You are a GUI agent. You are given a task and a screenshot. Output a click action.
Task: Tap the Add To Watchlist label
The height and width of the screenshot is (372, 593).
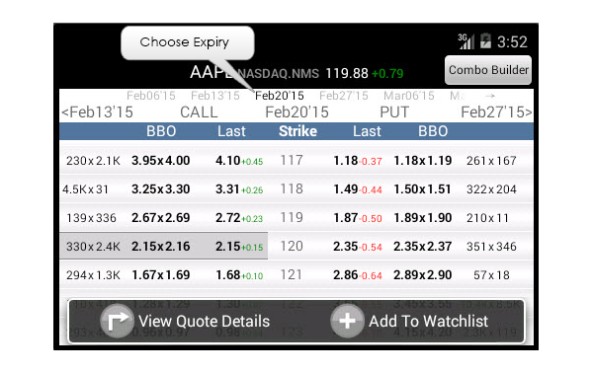click(x=429, y=322)
